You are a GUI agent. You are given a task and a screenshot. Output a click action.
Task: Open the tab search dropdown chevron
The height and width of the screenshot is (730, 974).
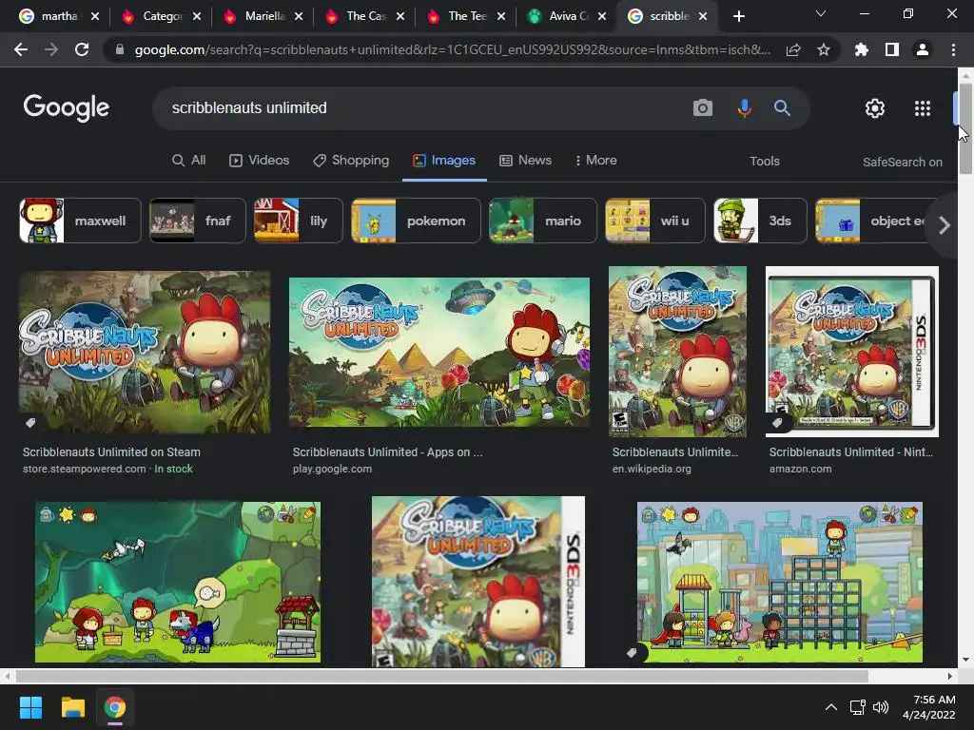tap(821, 13)
